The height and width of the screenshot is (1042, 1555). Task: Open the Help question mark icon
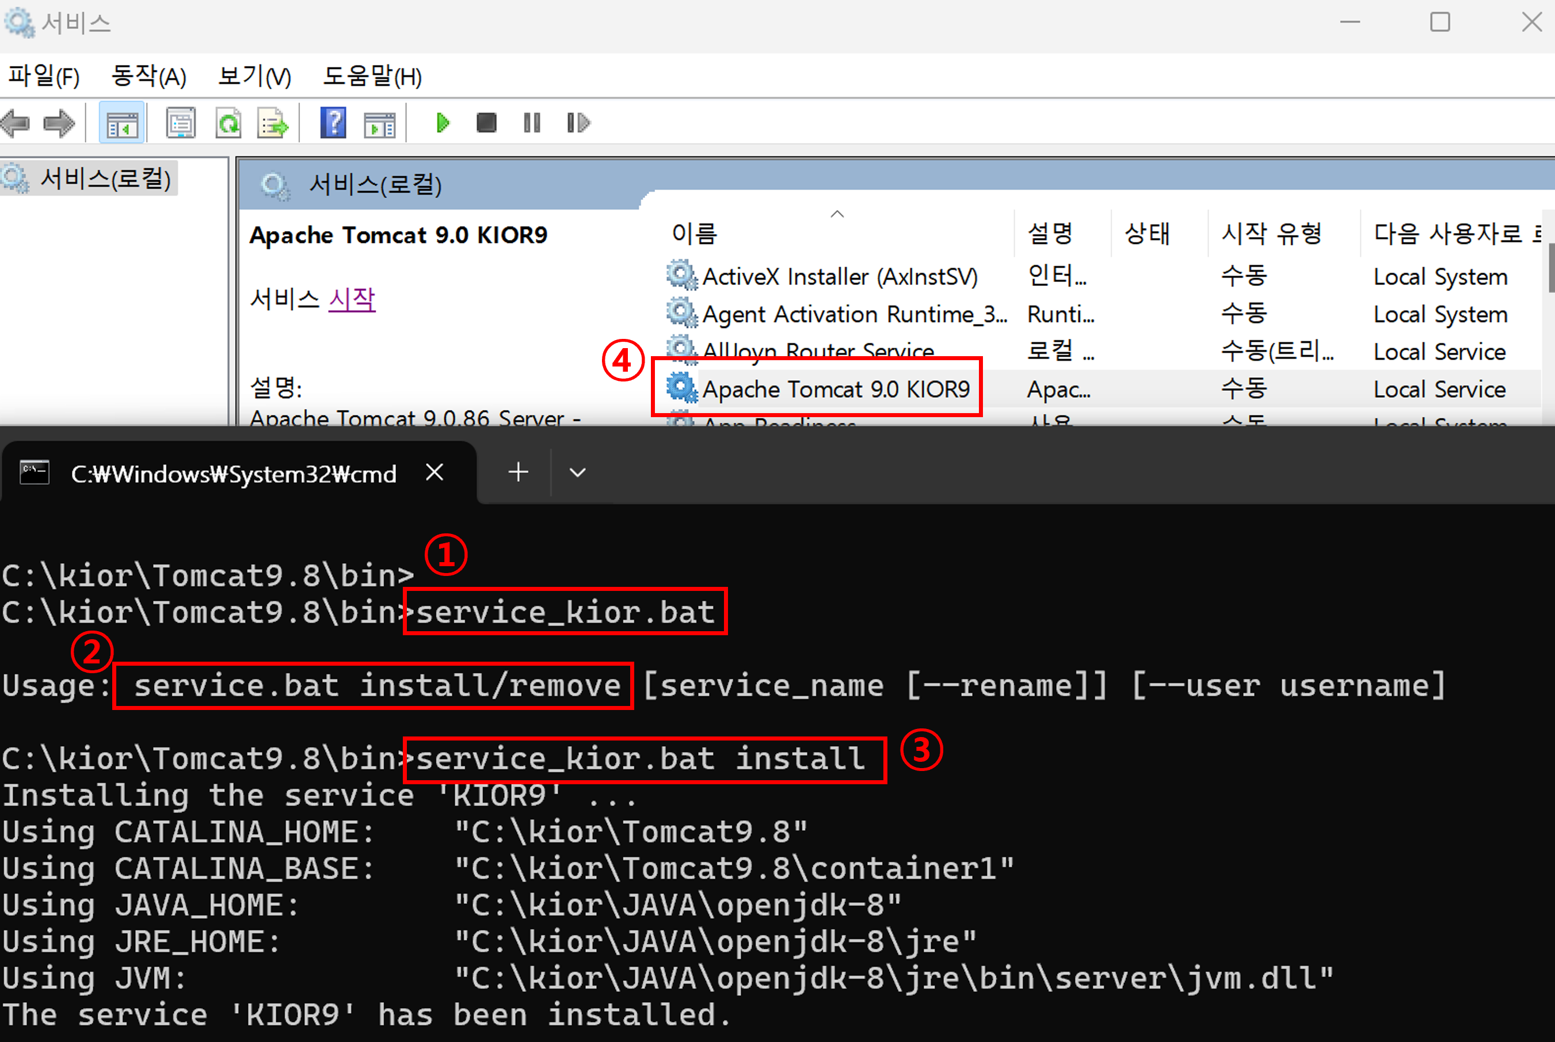pos(333,124)
